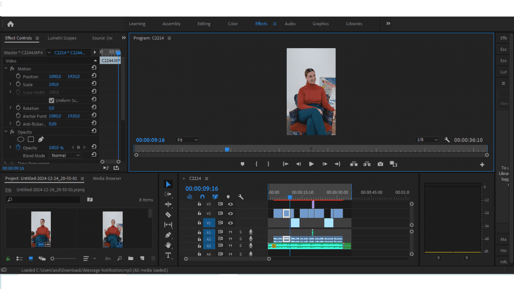
Task: Show more workspaces with double chevron
Action: [388, 24]
